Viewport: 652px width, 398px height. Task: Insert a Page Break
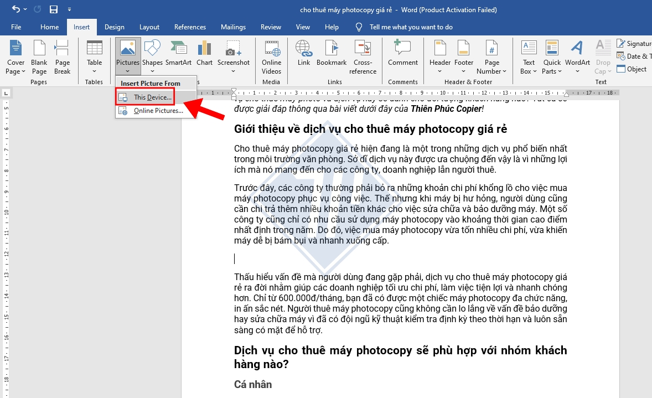[62, 57]
